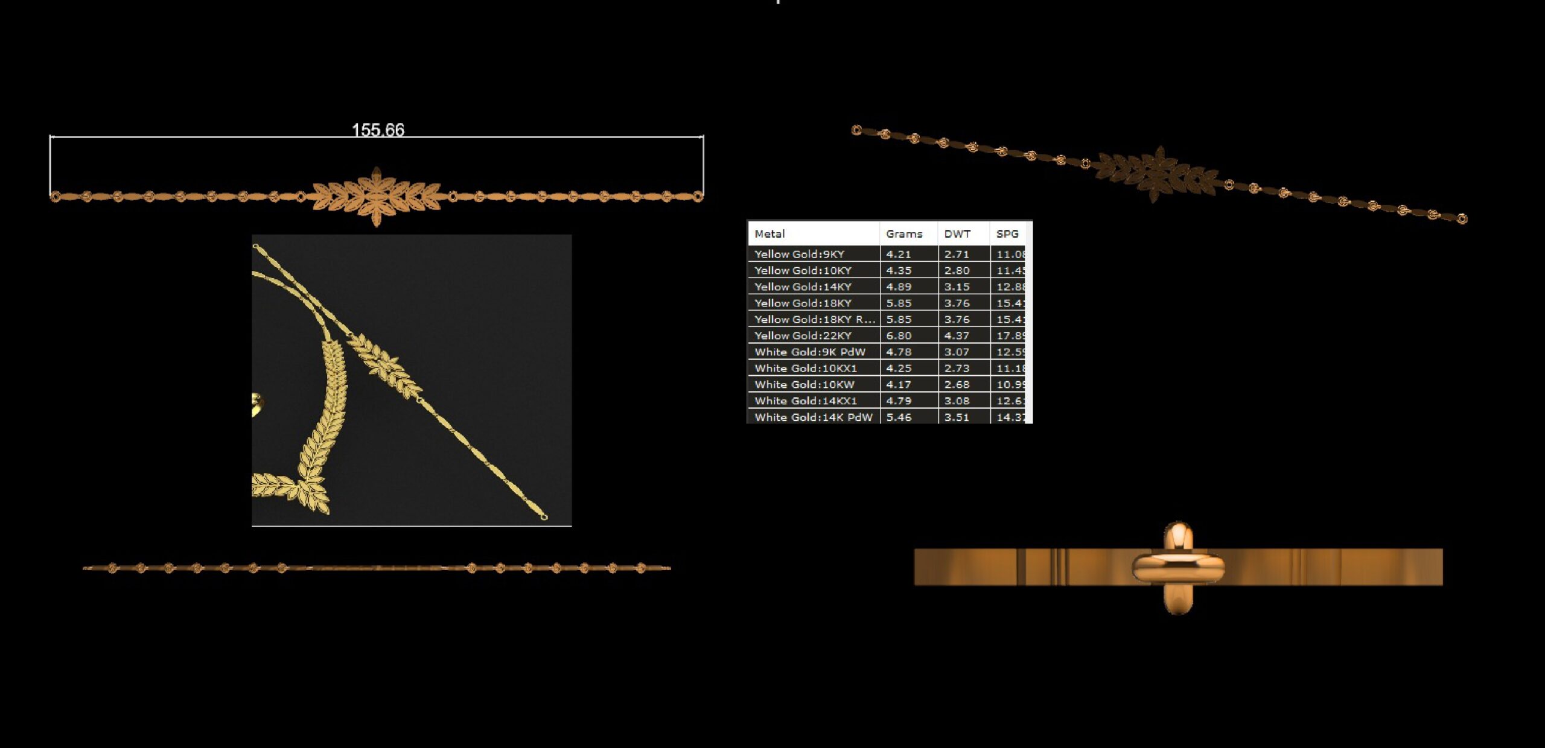Select the White Gold:9K PdW row
Image resolution: width=1545 pixels, height=748 pixels.
point(809,352)
